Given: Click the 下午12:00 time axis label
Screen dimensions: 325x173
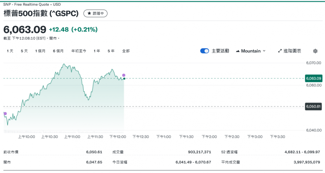Looking at the screenshot, I should 118,137.
